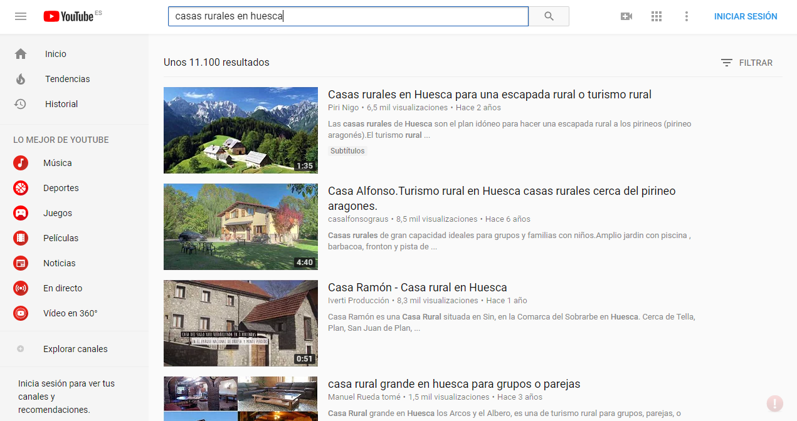Open the video Casa Ramón - Casa rural en Huesca
Viewport: 797px width, 421px height.
coord(418,287)
